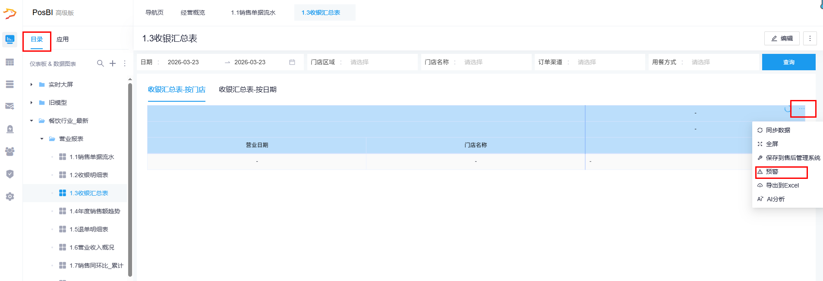Click the PosBI logo icon

(9, 13)
